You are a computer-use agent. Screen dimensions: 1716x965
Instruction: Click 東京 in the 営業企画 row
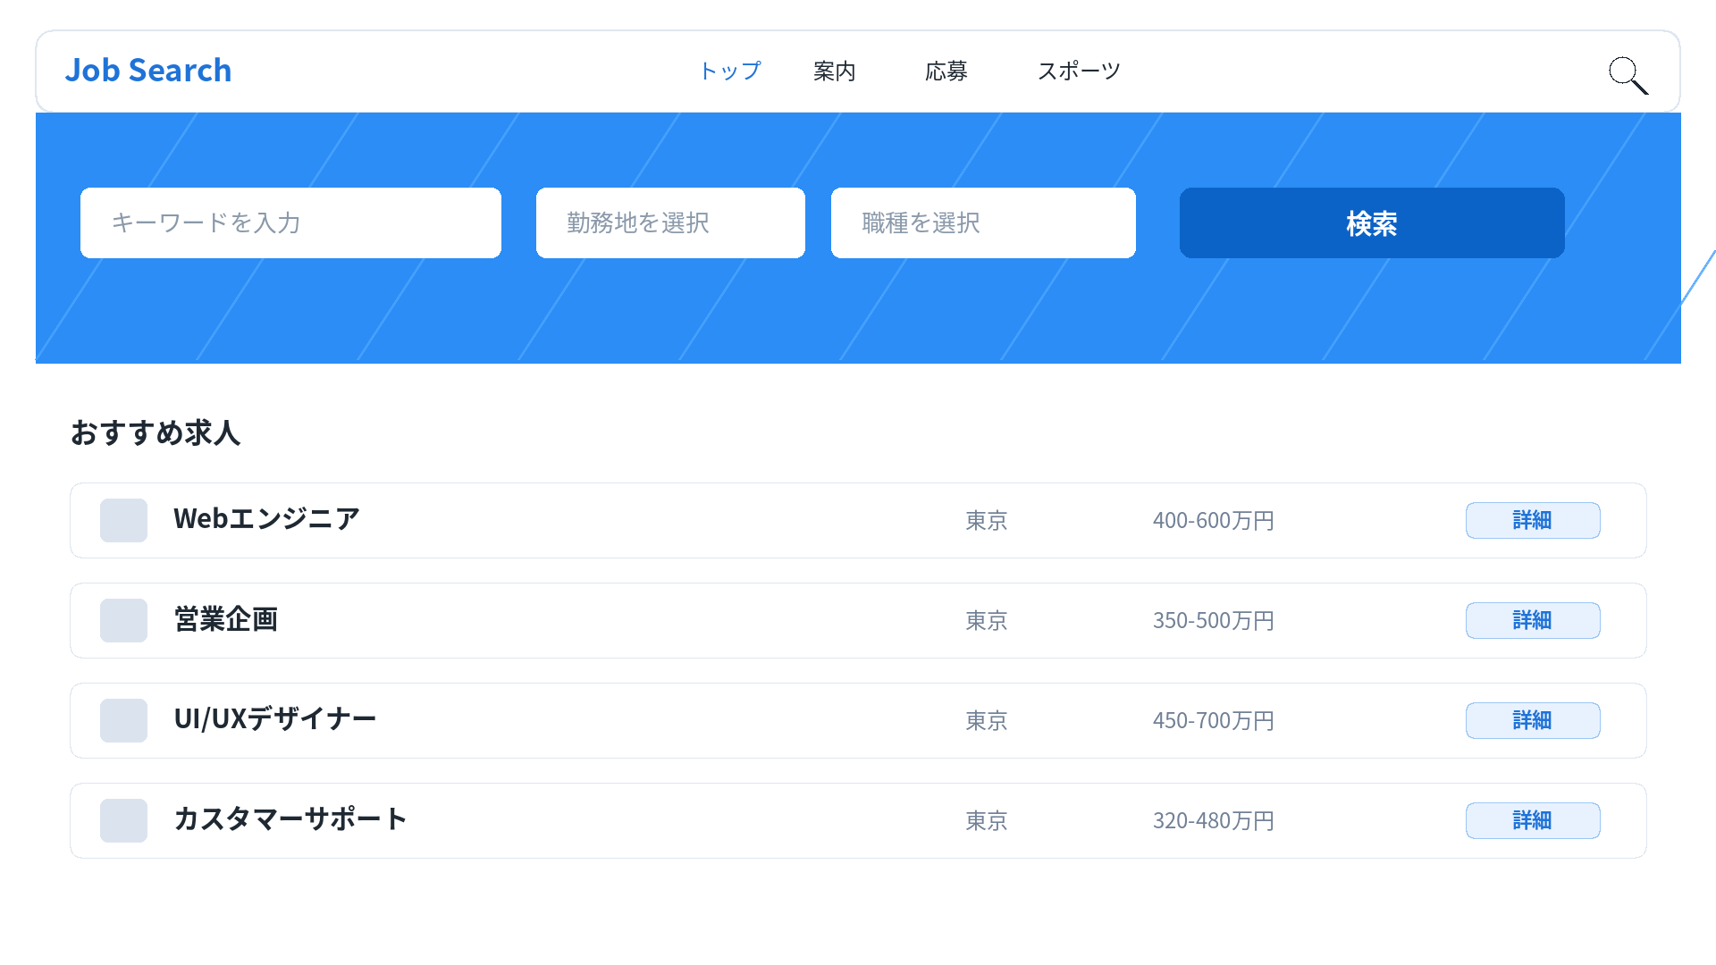coord(987,620)
